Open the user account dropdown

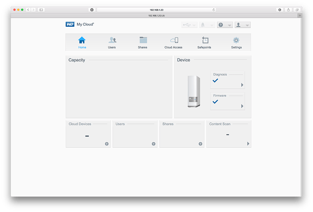(243, 25)
